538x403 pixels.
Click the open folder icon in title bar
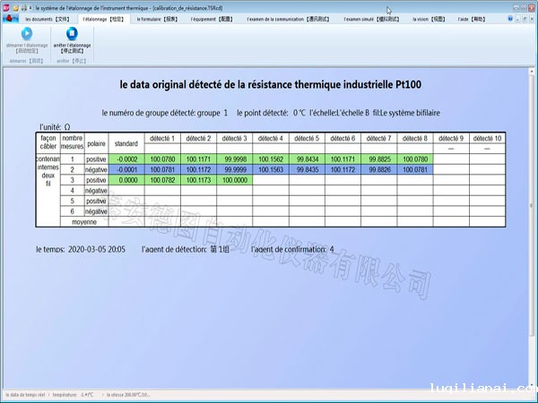point(15,8)
